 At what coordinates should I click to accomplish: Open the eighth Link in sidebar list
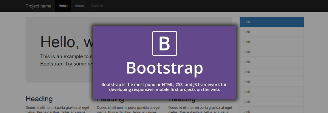(272, 92)
